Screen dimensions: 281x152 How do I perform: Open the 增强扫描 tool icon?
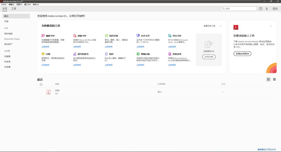click(138, 54)
